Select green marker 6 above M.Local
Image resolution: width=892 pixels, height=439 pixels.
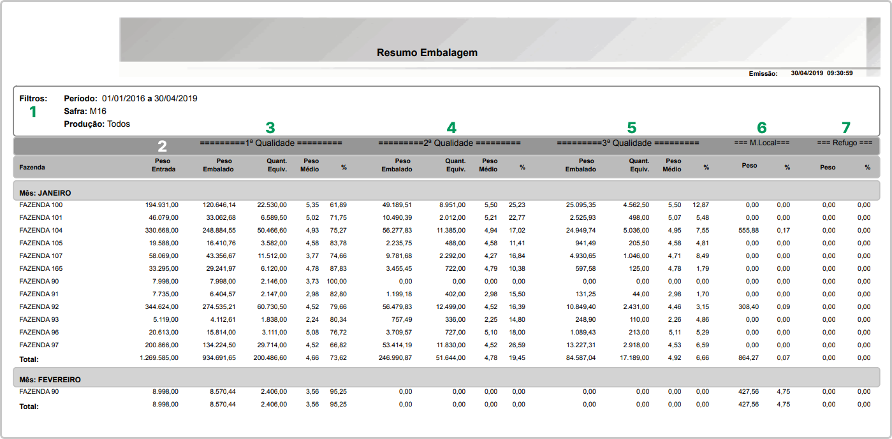pos(762,128)
